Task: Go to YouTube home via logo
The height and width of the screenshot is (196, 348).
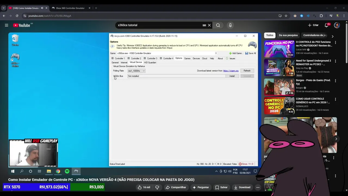Action: tap(22, 25)
